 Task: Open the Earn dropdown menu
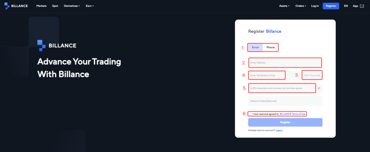coord(89,6)
